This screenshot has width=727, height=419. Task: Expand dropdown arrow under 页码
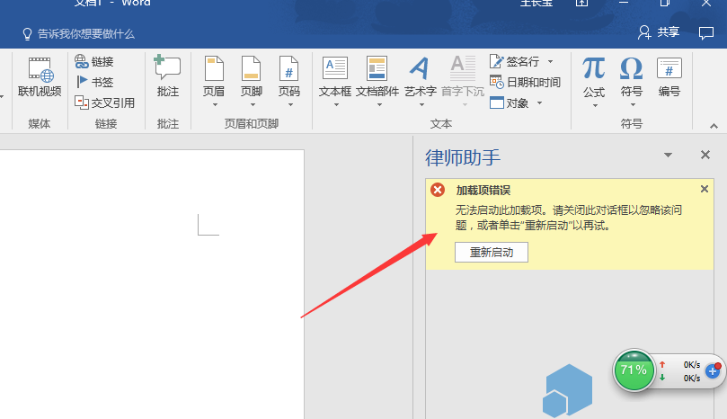290,105
